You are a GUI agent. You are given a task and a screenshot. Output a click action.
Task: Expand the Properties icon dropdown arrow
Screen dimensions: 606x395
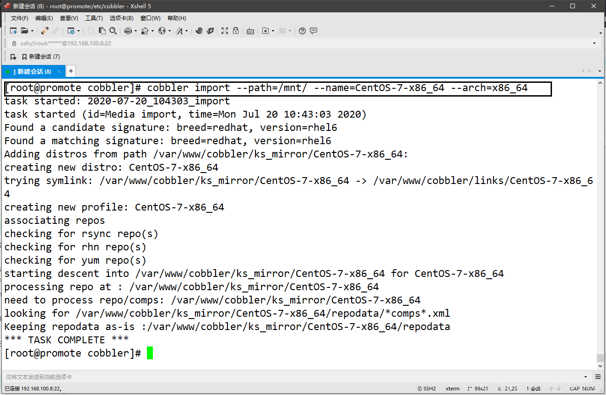click(x=78, y=31)
